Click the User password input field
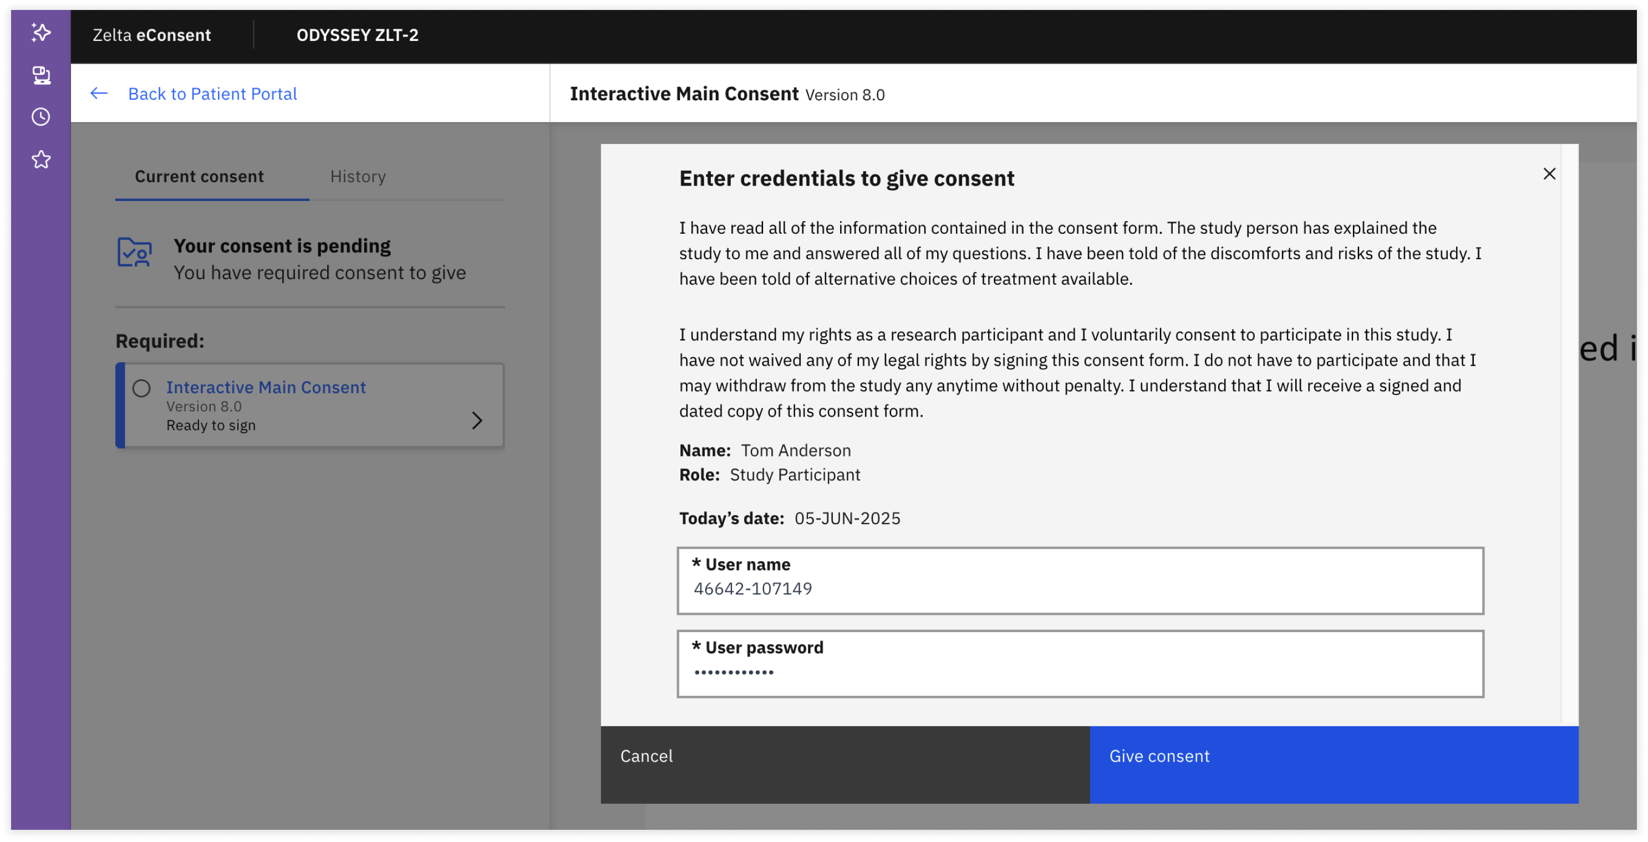The height and width of the screenshot is (842, 1648). pyautogui.click(x=1080, y=664)
